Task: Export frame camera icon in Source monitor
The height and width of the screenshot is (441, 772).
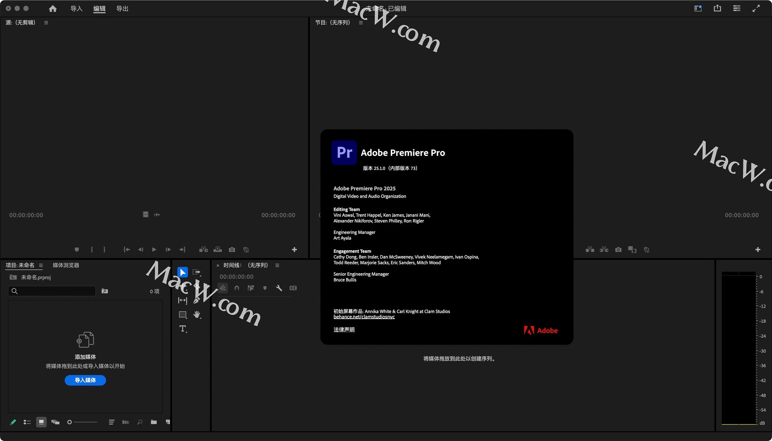Action: click(x=232, y=249)
